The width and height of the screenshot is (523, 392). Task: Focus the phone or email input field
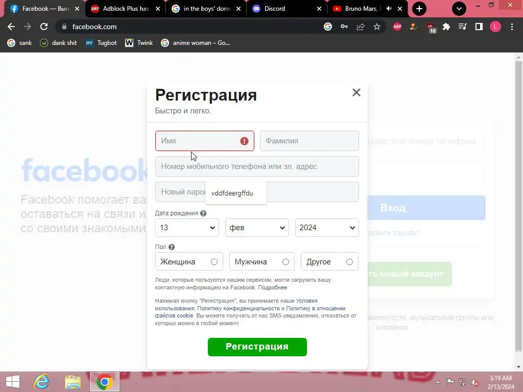coord(257,166)
